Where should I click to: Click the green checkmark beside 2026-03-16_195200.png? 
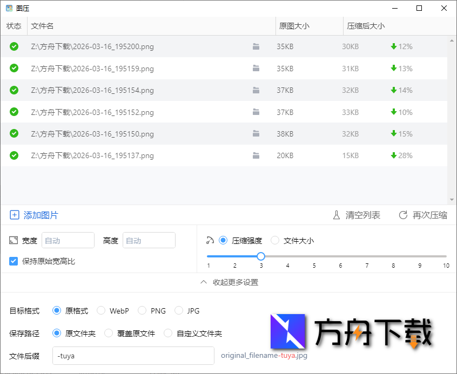click(14, 46)
